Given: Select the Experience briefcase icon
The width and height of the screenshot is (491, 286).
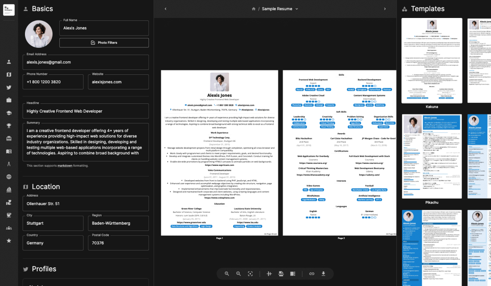Looking at the screenshot, I should pyautogui.click(x=9, y=100).
